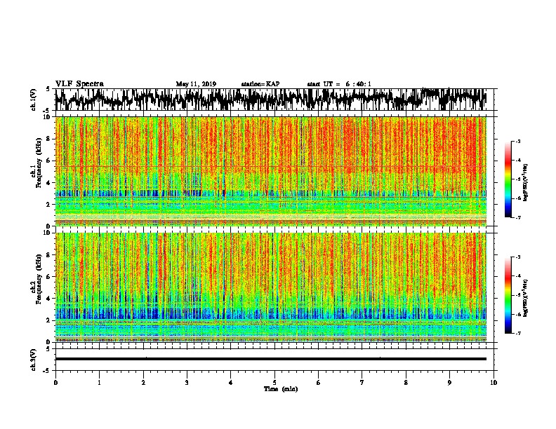Viewport: 556px width, 429px height.
Task: Click the time axis tick label 1
Action: click(99, 383)
